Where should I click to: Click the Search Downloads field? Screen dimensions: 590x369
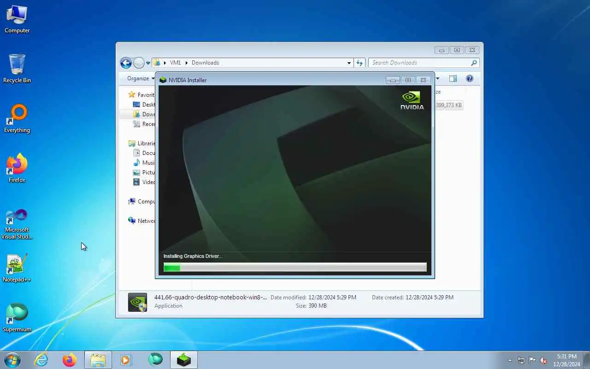click(419, 63)
